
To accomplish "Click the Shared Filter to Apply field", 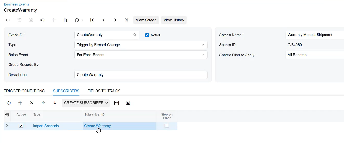I will coord(315,55).
